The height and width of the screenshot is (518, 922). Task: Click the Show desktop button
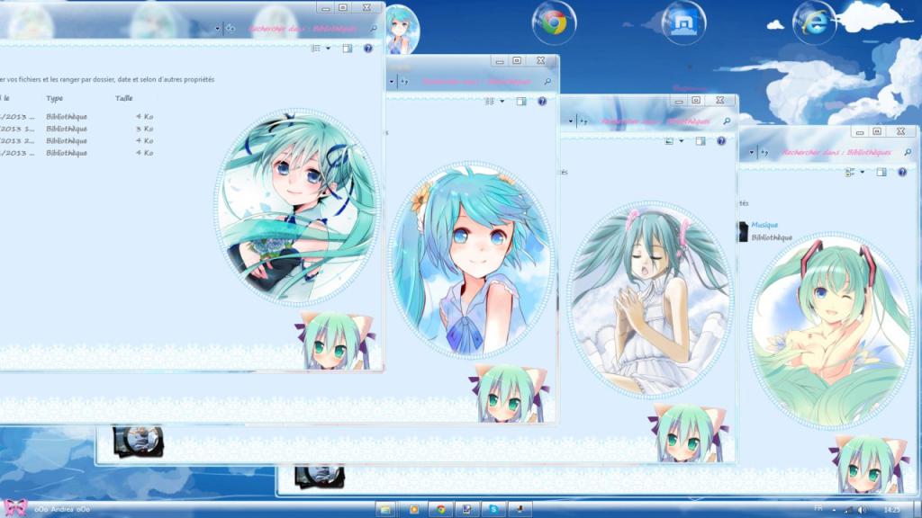click(x=918, y=509)
